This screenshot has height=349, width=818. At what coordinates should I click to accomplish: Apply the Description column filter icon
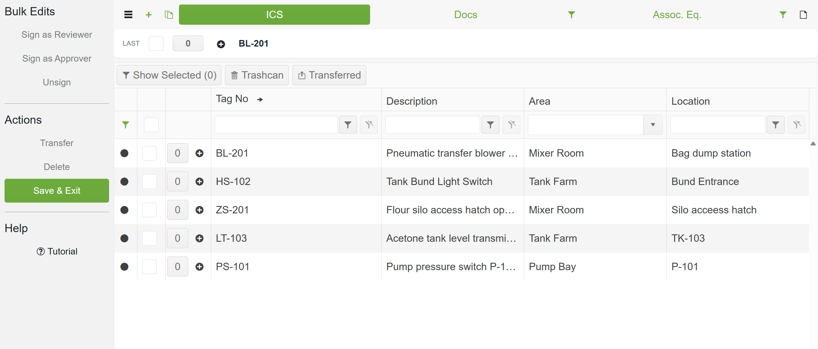pyautogui.click(x=490, y=125)
